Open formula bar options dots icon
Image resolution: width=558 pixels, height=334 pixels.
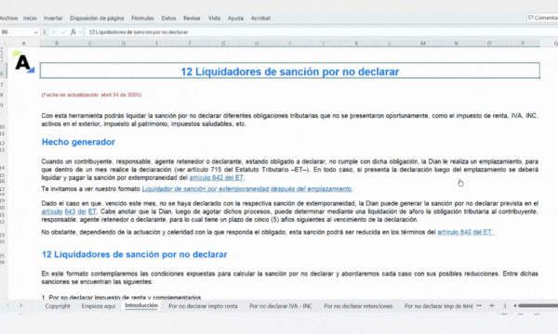[x=45, y=32]
